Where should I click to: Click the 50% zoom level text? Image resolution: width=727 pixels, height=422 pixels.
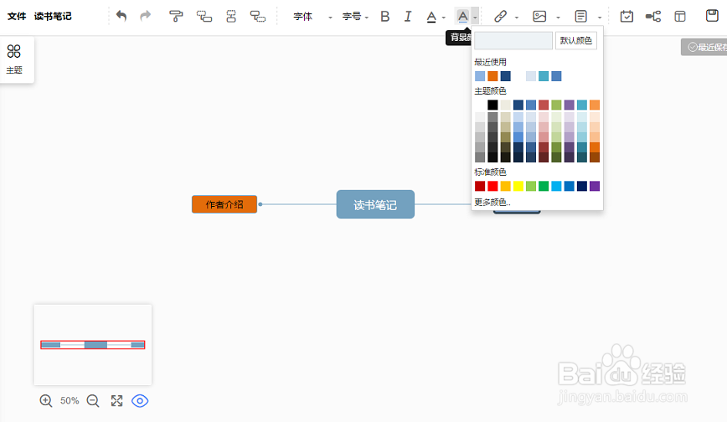click(x=70, y=401)
